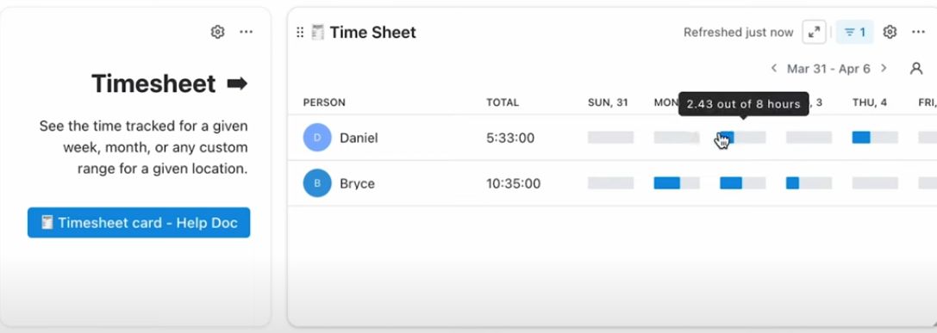
Task: Click Daniel's Sunday 31 time bar
Action: coord(610,138)
